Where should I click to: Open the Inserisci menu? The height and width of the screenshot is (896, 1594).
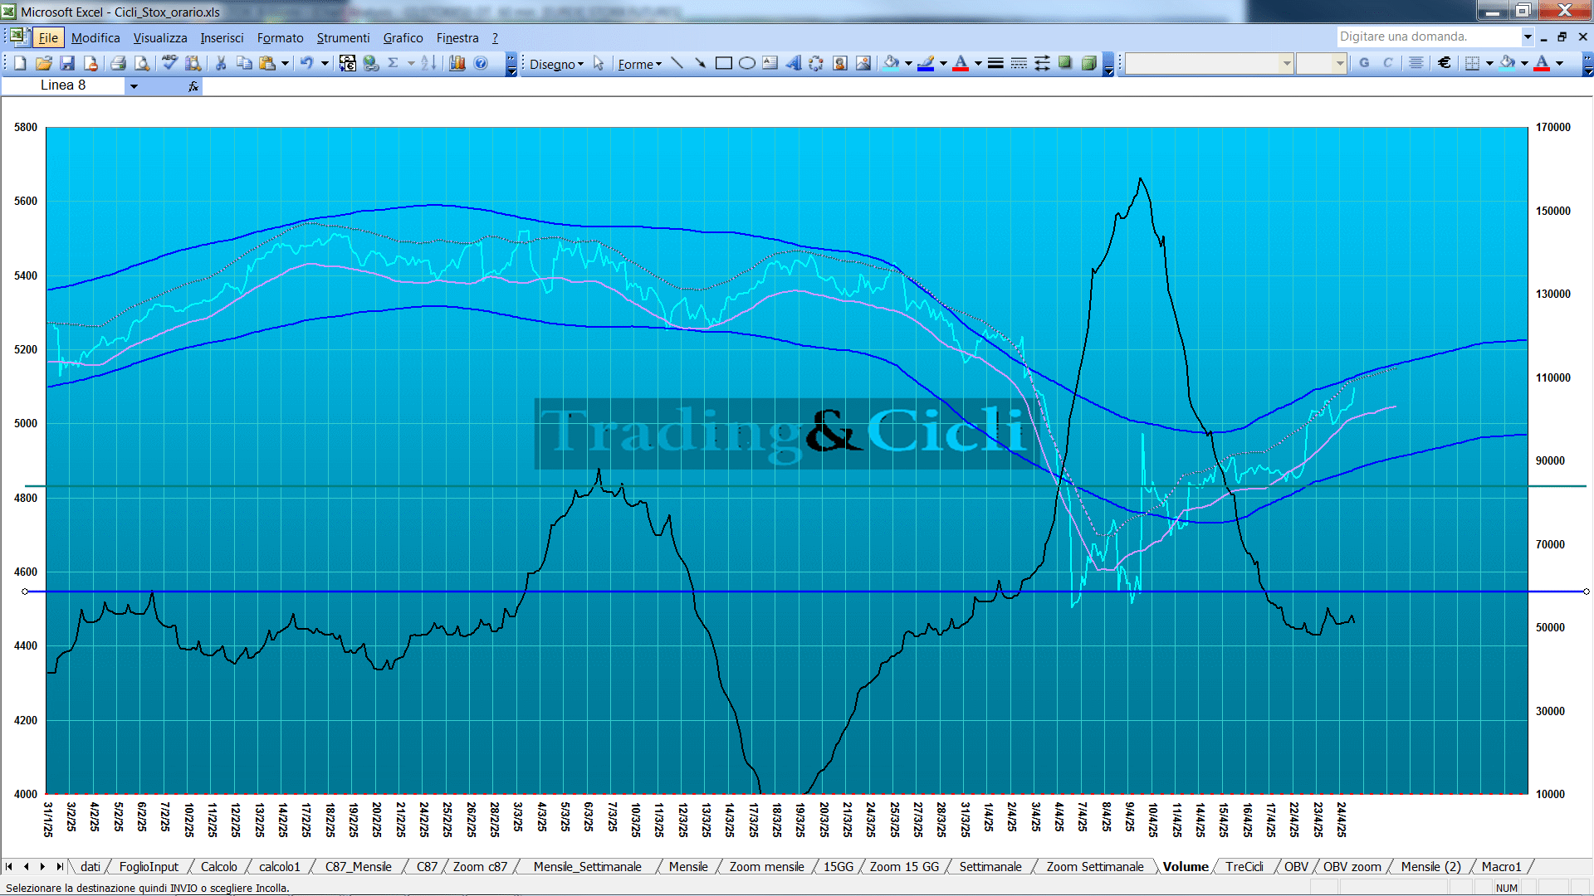click(222, 38)
